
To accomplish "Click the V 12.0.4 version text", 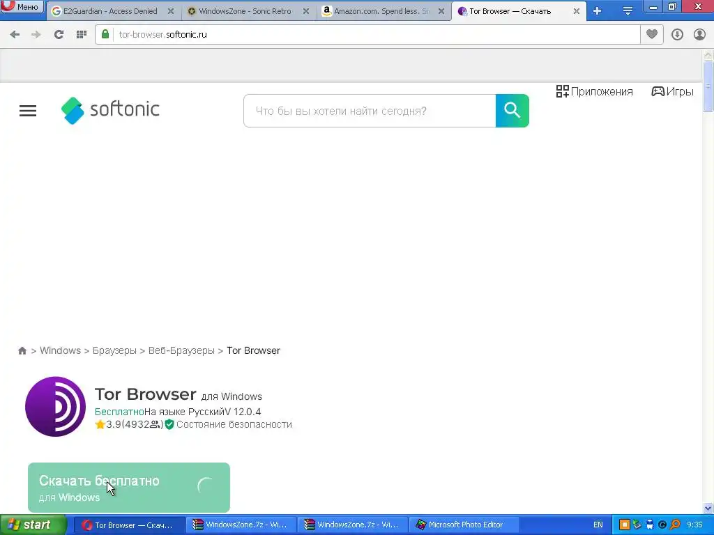I will [x=243, y=412].
